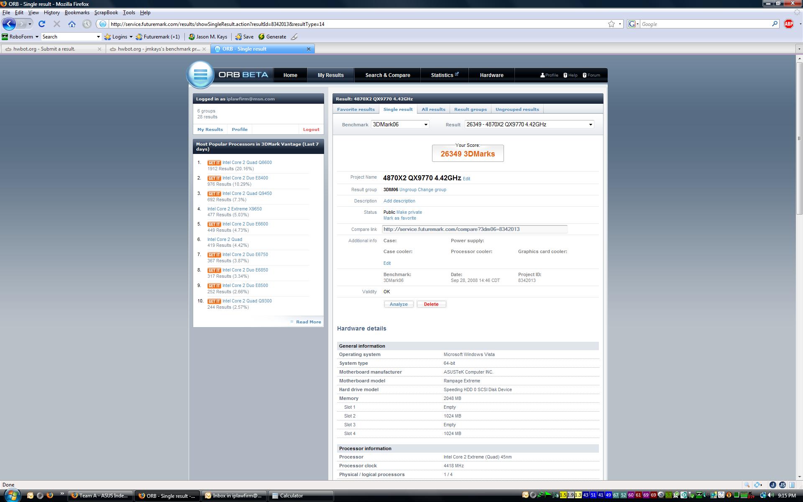
Task: Bookmark this page with the star icon
Action: (611, 24)
